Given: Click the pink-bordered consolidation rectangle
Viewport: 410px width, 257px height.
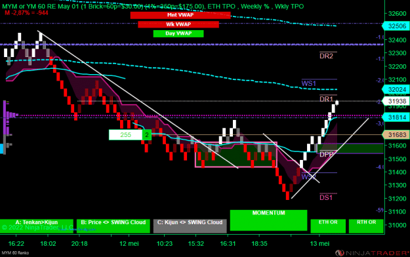Looking at the screenshot, I should [236, 155].
